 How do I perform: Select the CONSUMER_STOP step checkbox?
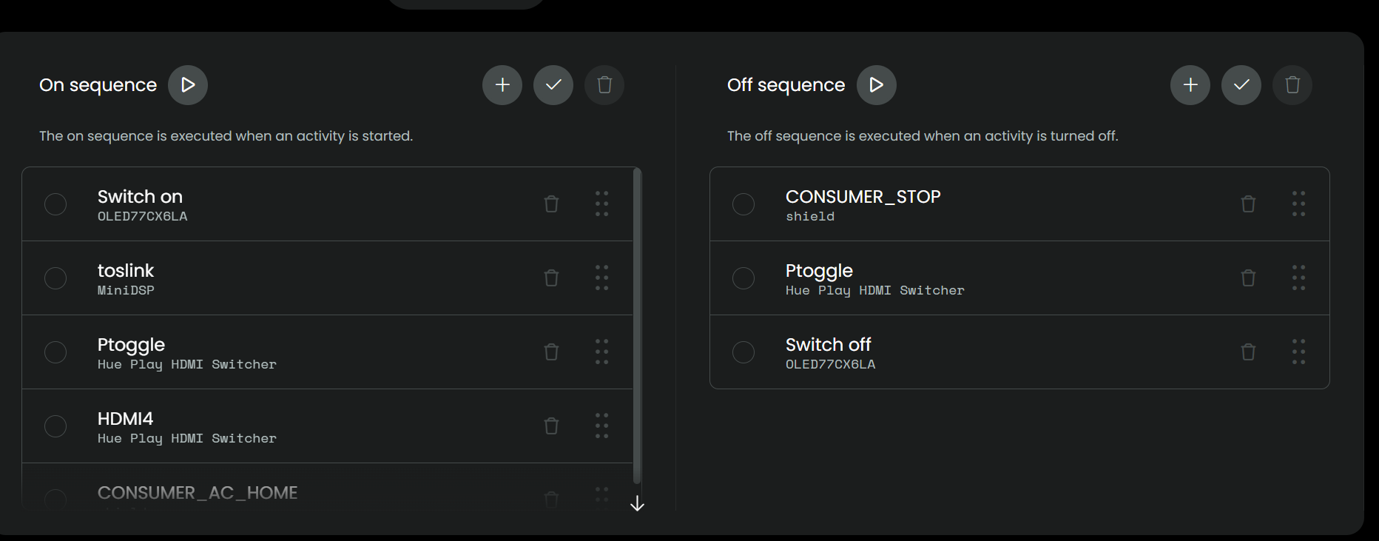[744, 204]
